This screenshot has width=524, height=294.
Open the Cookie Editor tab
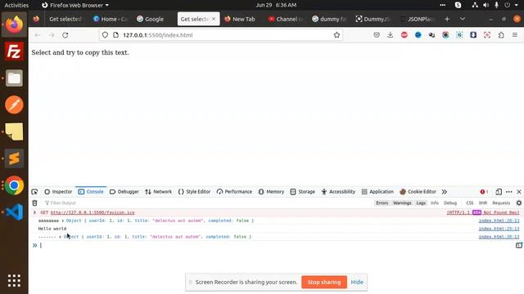[418, 192]
